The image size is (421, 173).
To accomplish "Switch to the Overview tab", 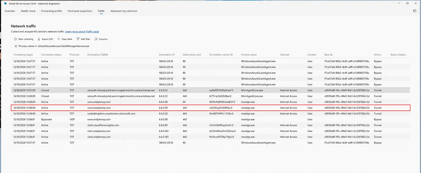I will (10, 11).
